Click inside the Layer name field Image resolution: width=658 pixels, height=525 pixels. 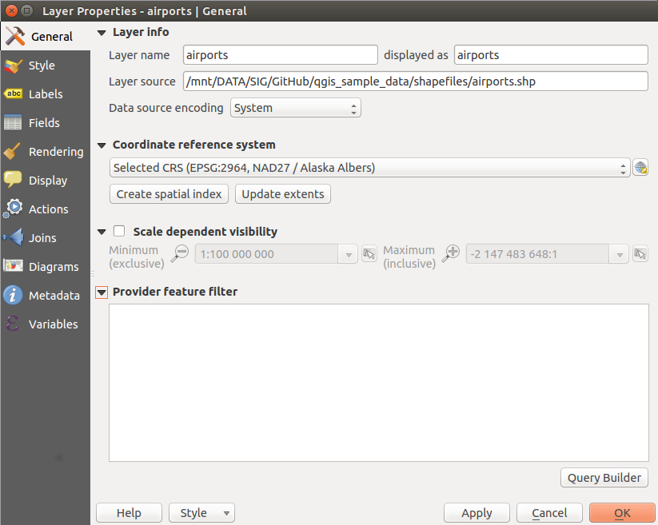click(x=280, y=54)
